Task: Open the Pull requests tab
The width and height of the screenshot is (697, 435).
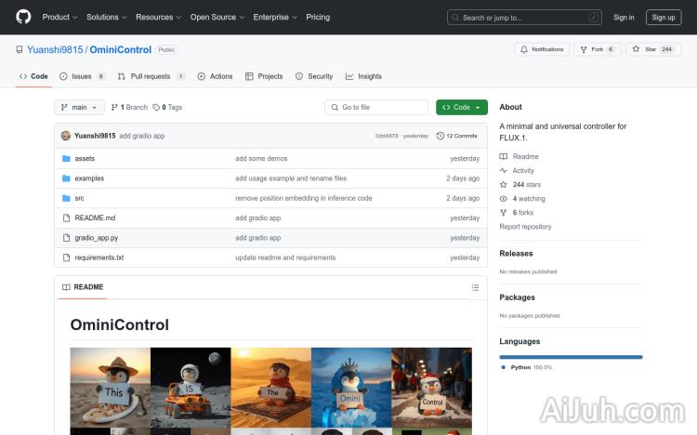Action: point(151,76)
